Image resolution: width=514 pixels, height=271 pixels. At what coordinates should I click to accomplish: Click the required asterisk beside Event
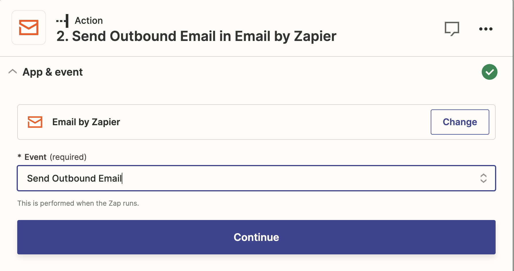19,156
